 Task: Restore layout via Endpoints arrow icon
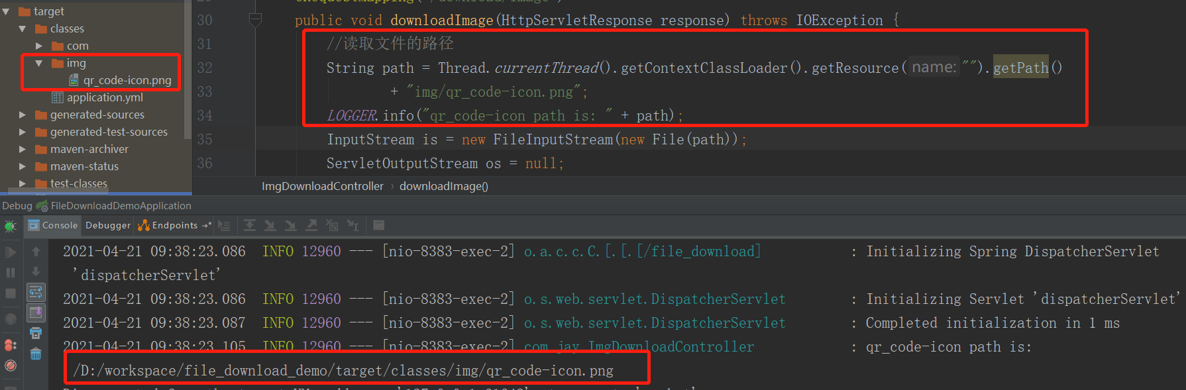(x=207, y=226)
